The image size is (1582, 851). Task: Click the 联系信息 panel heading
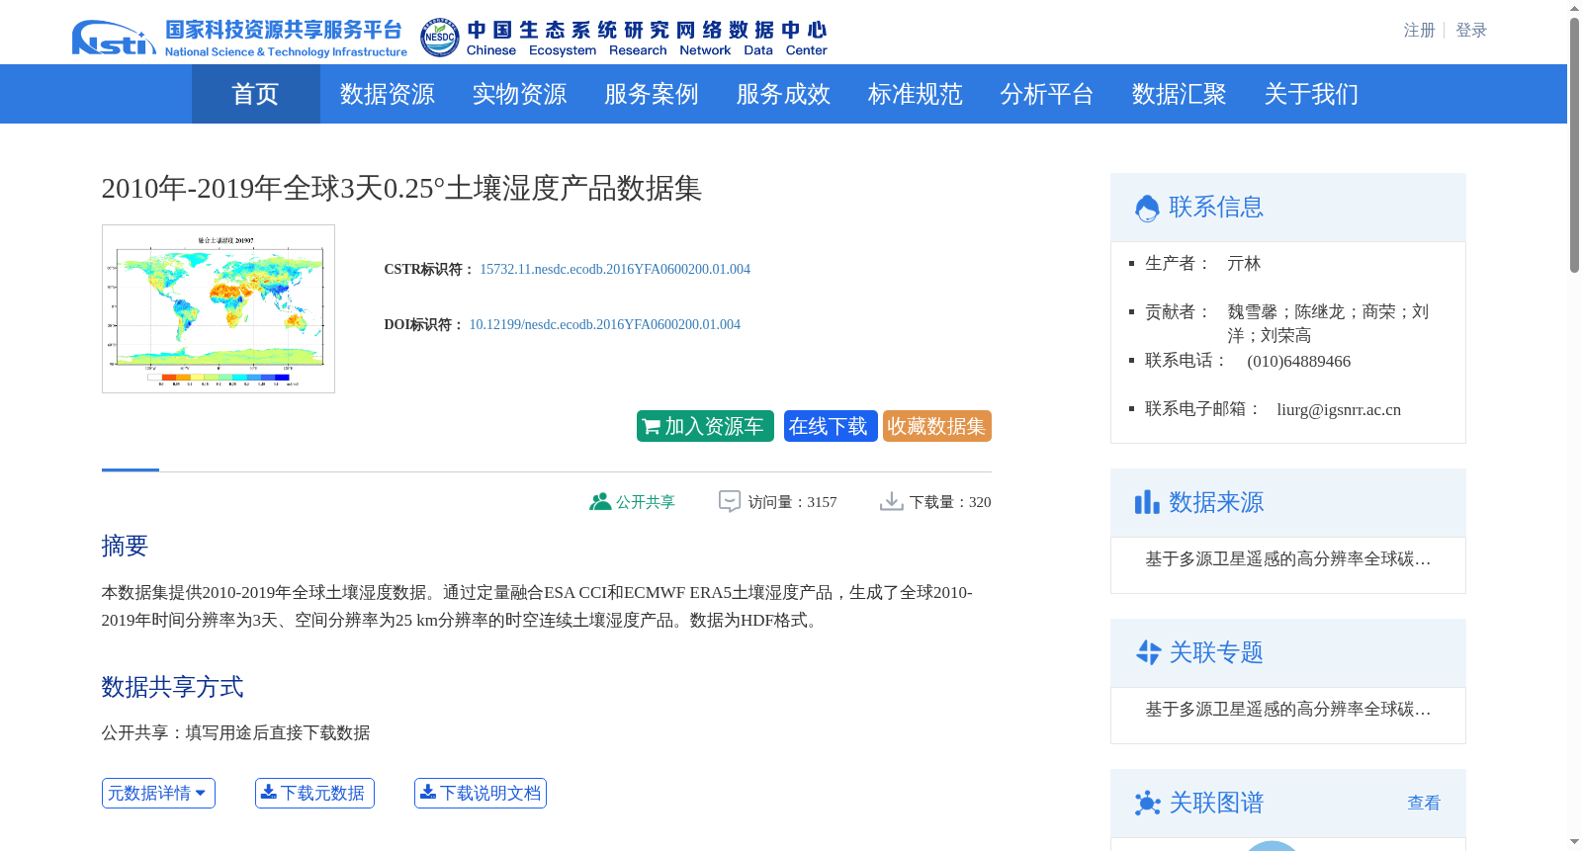1216,208
